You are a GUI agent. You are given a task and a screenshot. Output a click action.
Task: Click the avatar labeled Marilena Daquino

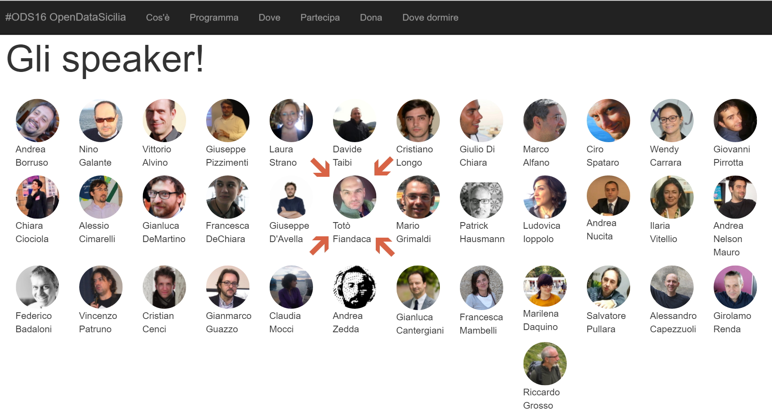(544, 286)
